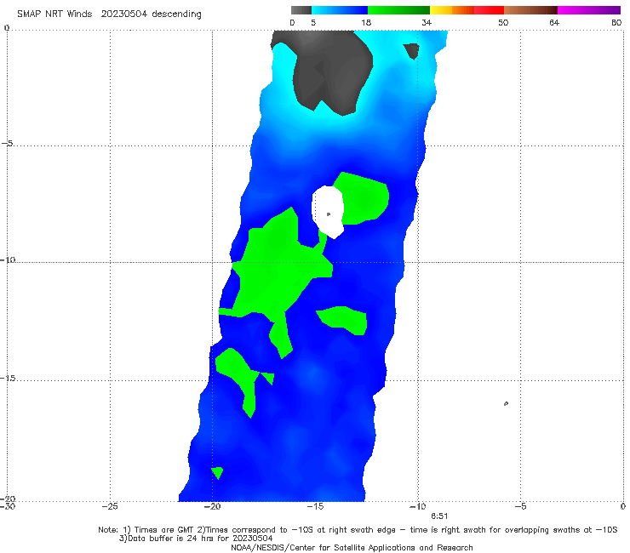This screenshot has height=553, width=630.
Task: Click the small gray patch near the swath's top right
Action: point(412,51)
